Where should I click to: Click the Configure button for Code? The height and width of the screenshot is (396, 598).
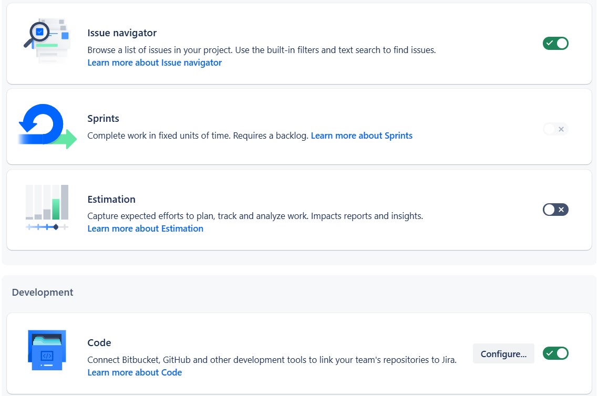tap(503, 353)
